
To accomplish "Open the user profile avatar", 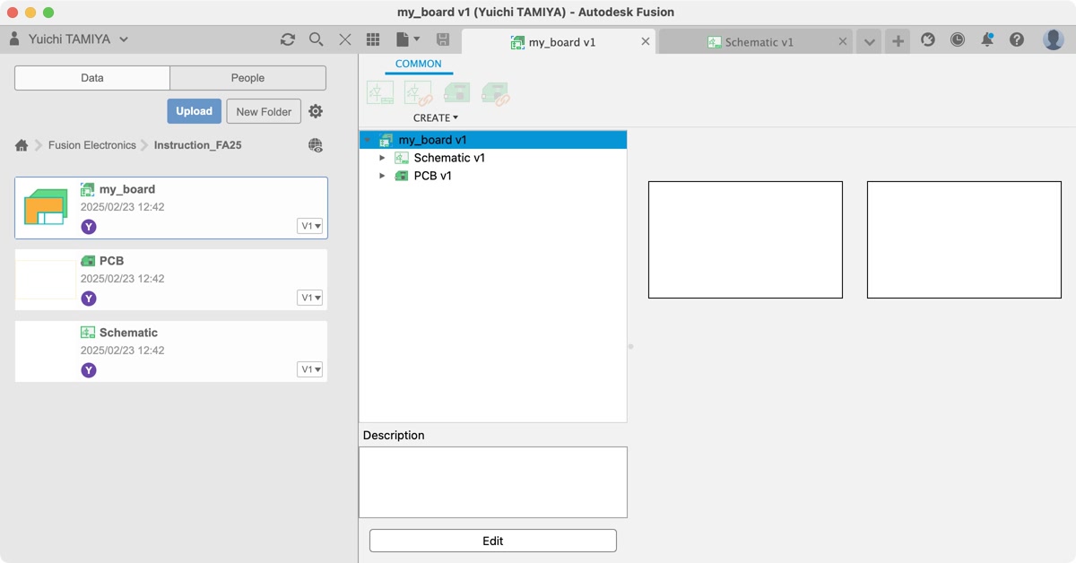I will 1054,39.
